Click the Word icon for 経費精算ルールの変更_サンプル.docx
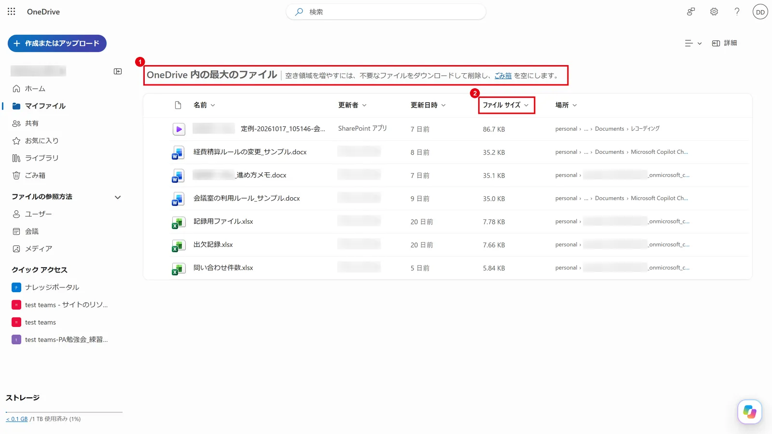Viewport: 772px width, 434px height. pyautogui.click(x=178, y=152)
